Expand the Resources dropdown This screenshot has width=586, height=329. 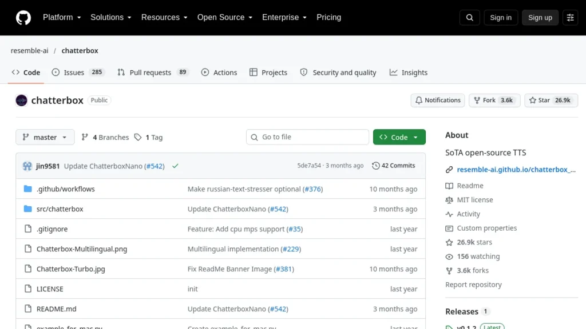click(x=164, y=18)
